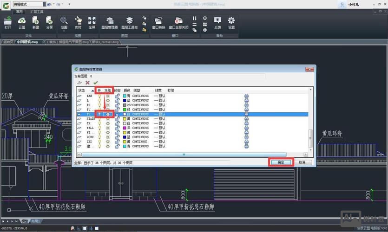Image resolution: width=388 pixels, height=232 pixels.
Task: Switch to the 模型 model tab
Action: (24, 221)
